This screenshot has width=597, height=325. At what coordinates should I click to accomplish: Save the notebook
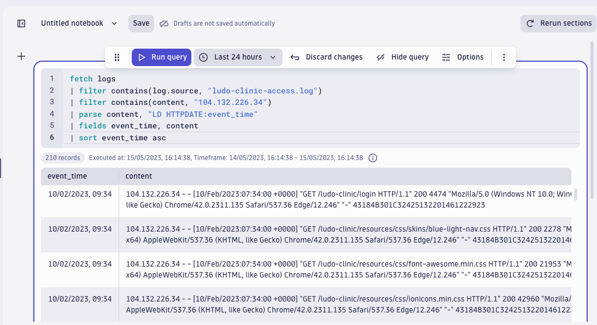click(141, 23)
